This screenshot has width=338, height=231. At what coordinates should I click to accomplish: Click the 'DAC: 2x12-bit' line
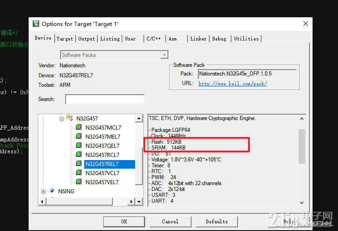click(x=167, y=189)
